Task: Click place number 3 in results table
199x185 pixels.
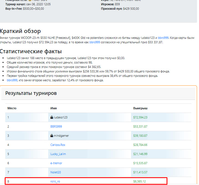Action: 8,136
